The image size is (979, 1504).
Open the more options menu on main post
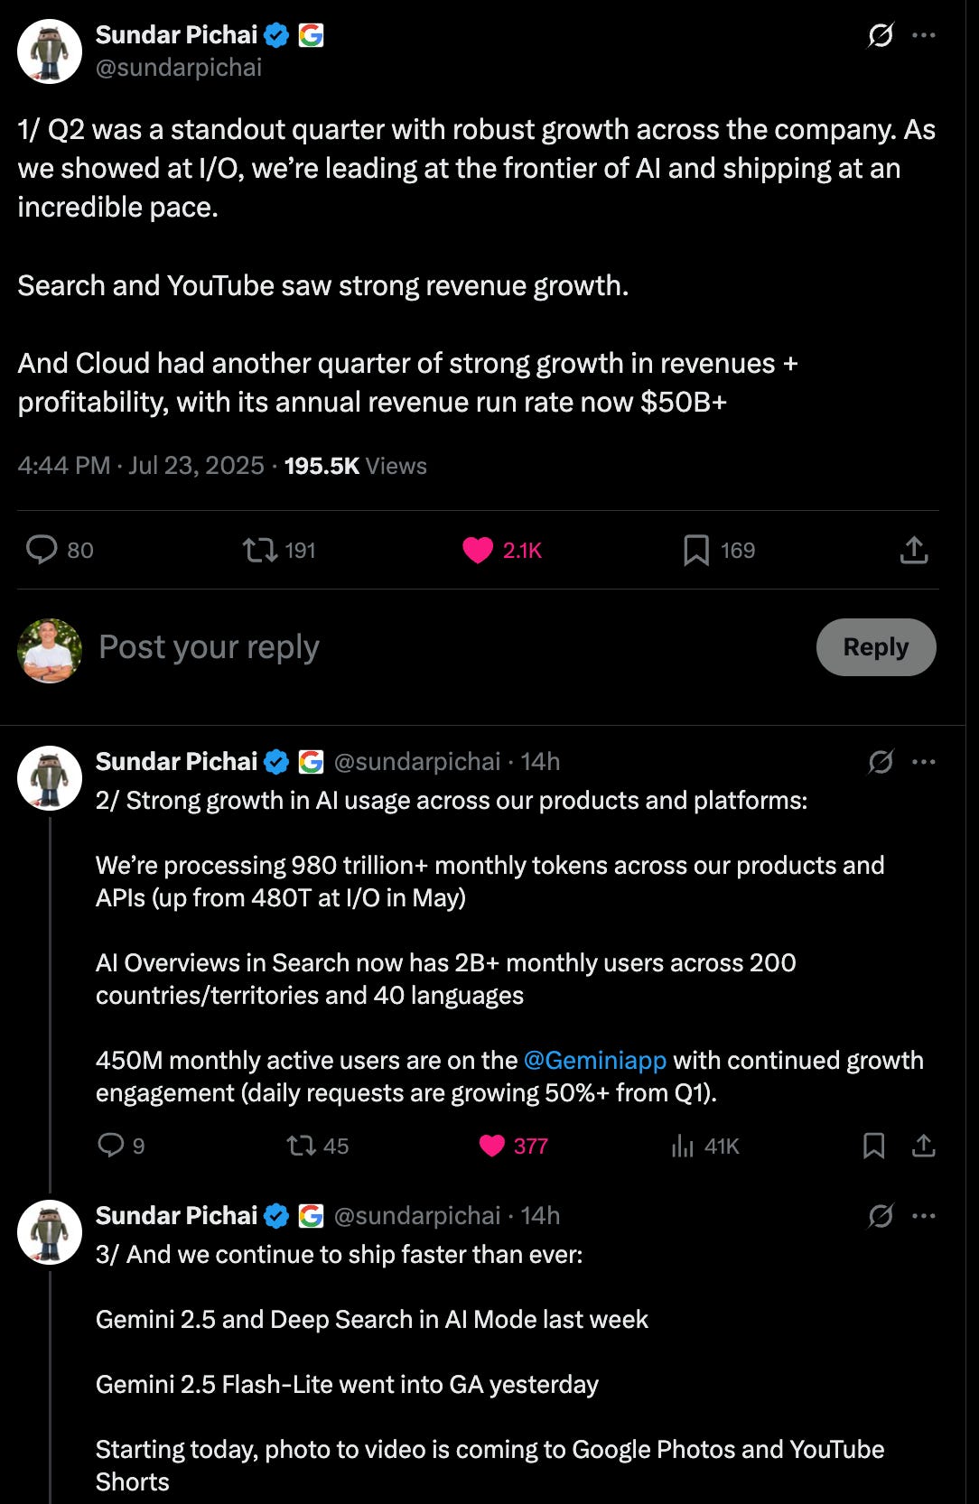(x=924, y=35)
